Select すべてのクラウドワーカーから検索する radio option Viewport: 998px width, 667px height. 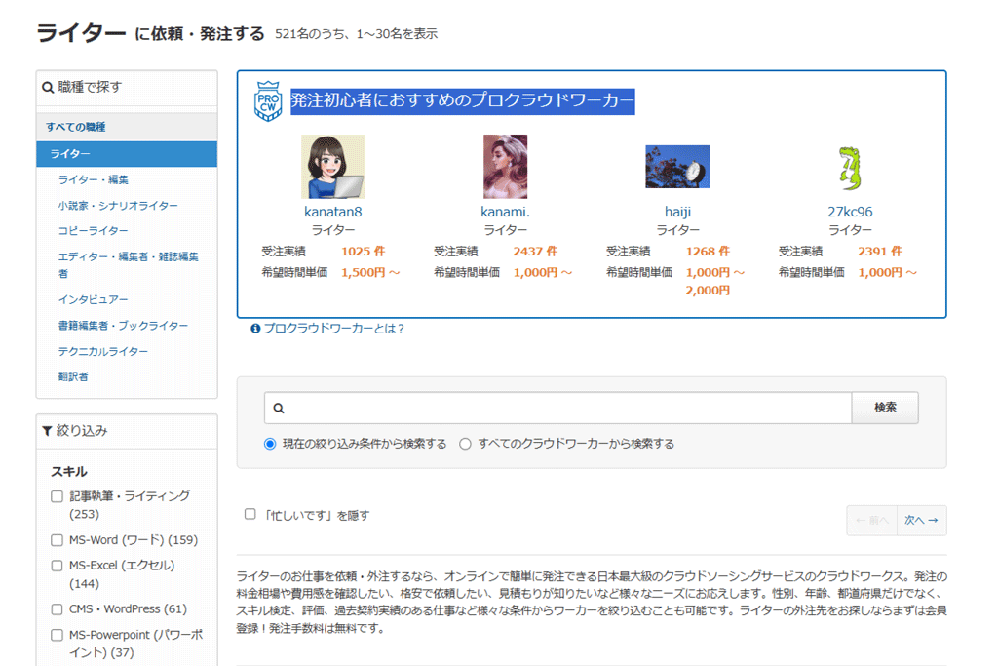465,444
